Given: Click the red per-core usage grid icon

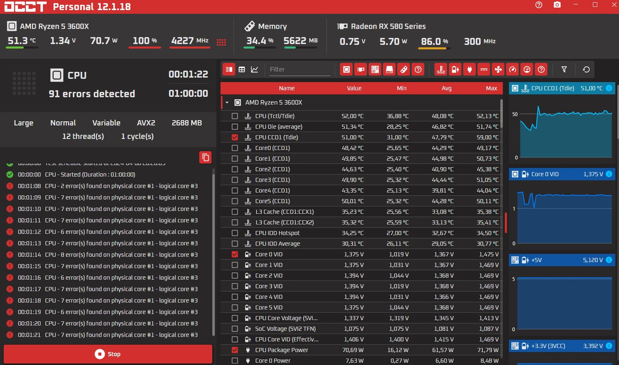Looking at the screenshot, I should click(x=221, y=42).
